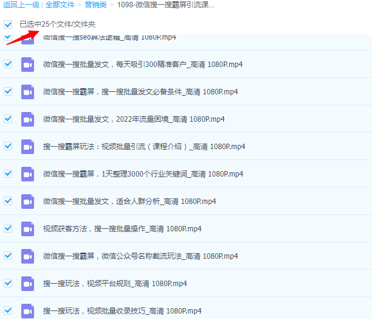
Task: Uncheck 视频批量收录技巧 file checkbox
Action: [x=8, y=310]
